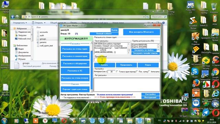Open Windows Start button
This screenshot has height=124, width=220.
click(x=4, y=121)
